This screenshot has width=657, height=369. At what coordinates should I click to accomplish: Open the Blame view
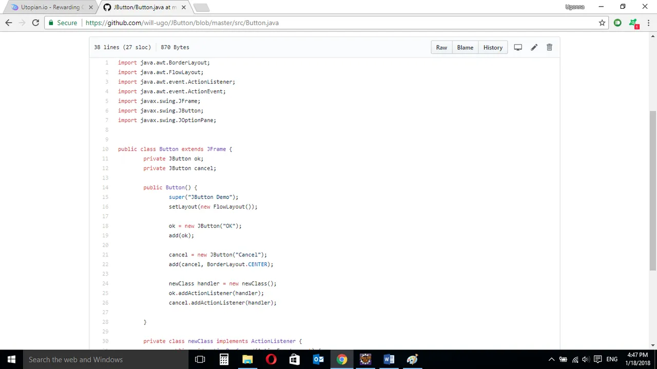click(465, 47)
